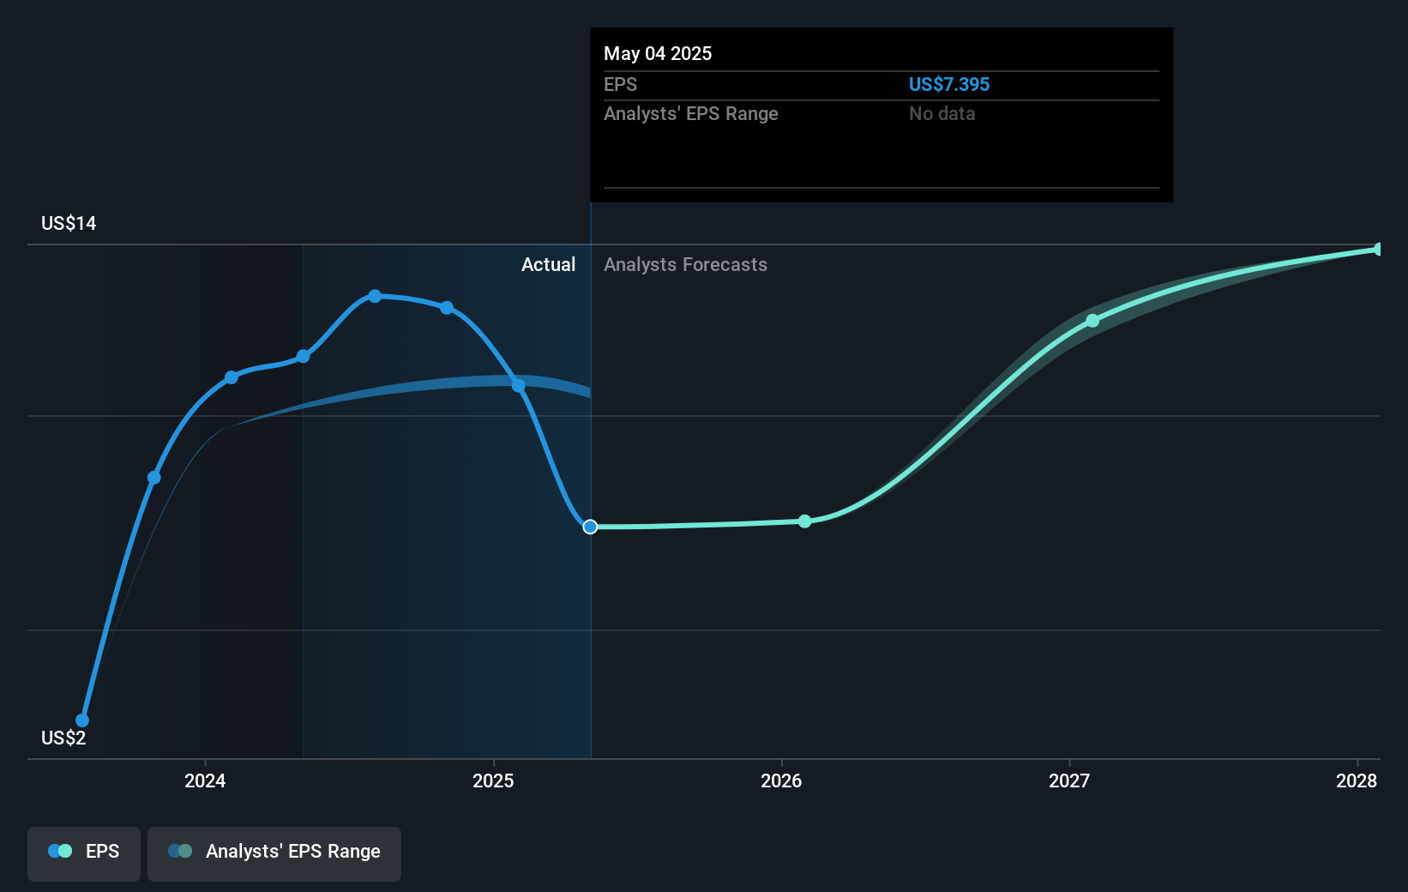Click the No data text in tooltip
This screenshot has width=1408, height=892.
click(942, 113)
